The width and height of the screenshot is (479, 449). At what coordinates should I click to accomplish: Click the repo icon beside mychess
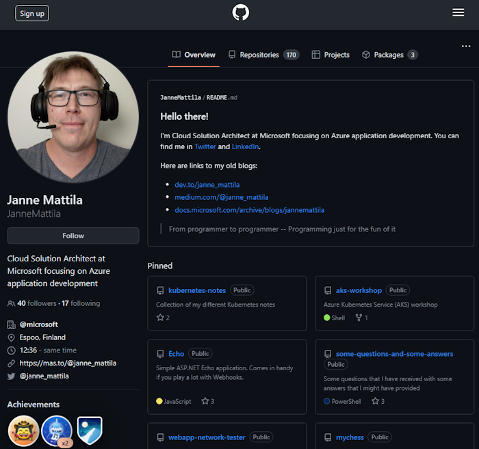click(x=328, y=437)
